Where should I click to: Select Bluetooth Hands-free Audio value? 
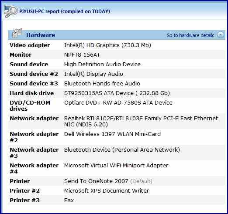tap(102, 84)
